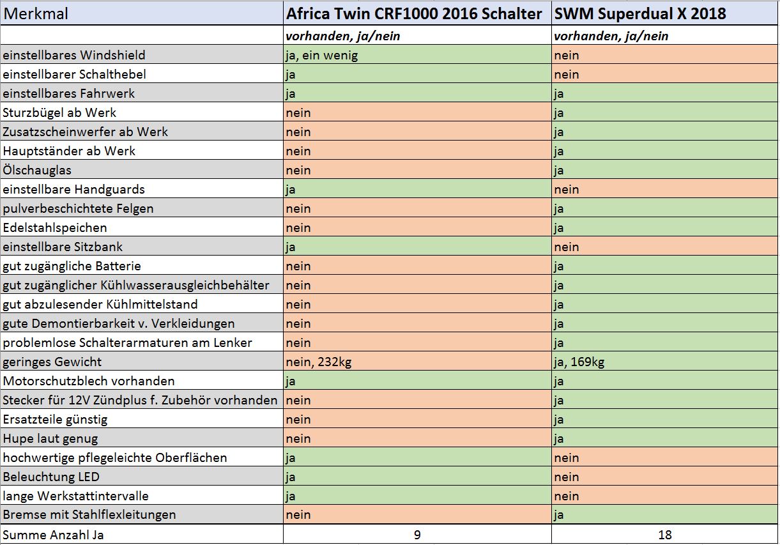The image size is (780, 545).
Task: Select the Hupe laut genug cell
Action: coord(141,438)
